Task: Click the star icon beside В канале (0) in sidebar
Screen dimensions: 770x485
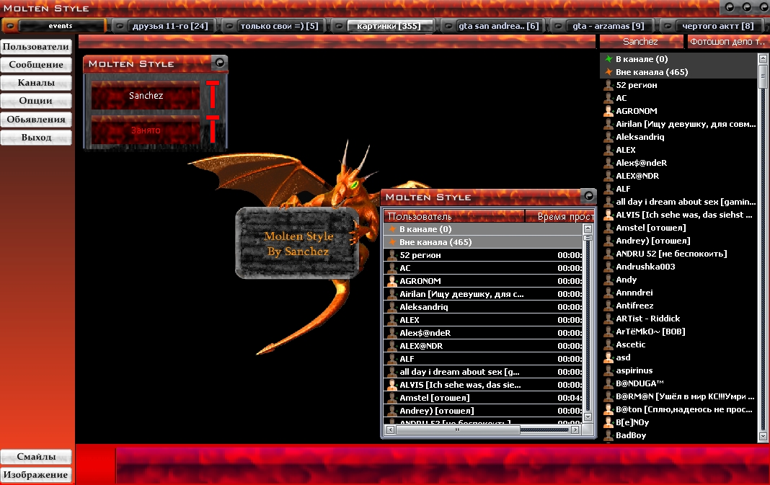Action: [609, 59]
